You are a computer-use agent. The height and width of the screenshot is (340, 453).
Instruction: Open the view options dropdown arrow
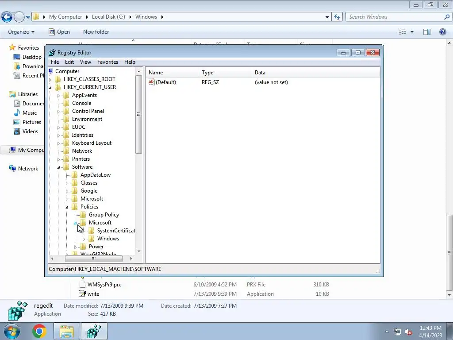(x=412, y=32)
